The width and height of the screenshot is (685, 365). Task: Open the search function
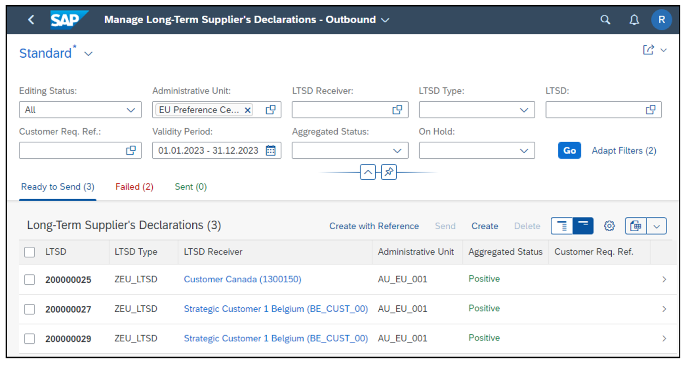pos(605,20)
